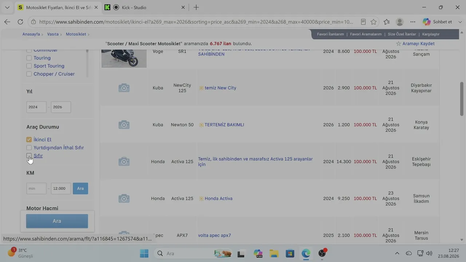Uncheck the İkinci El checkbox
The width and height of the screenshot is (466, 262).
[x=29, y=140]
